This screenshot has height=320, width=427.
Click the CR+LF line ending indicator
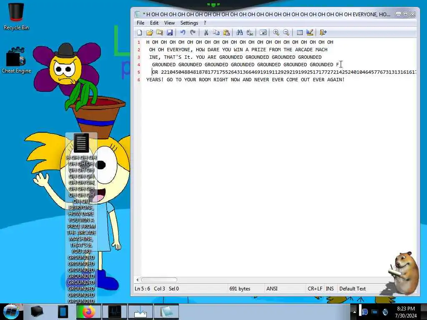315,289
